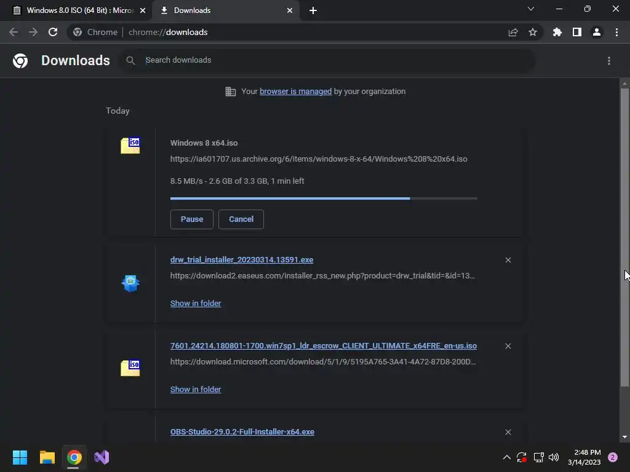The image size is (630, 472).
Task: Click the EaseUS installer file icon
Action: [130, 283]
